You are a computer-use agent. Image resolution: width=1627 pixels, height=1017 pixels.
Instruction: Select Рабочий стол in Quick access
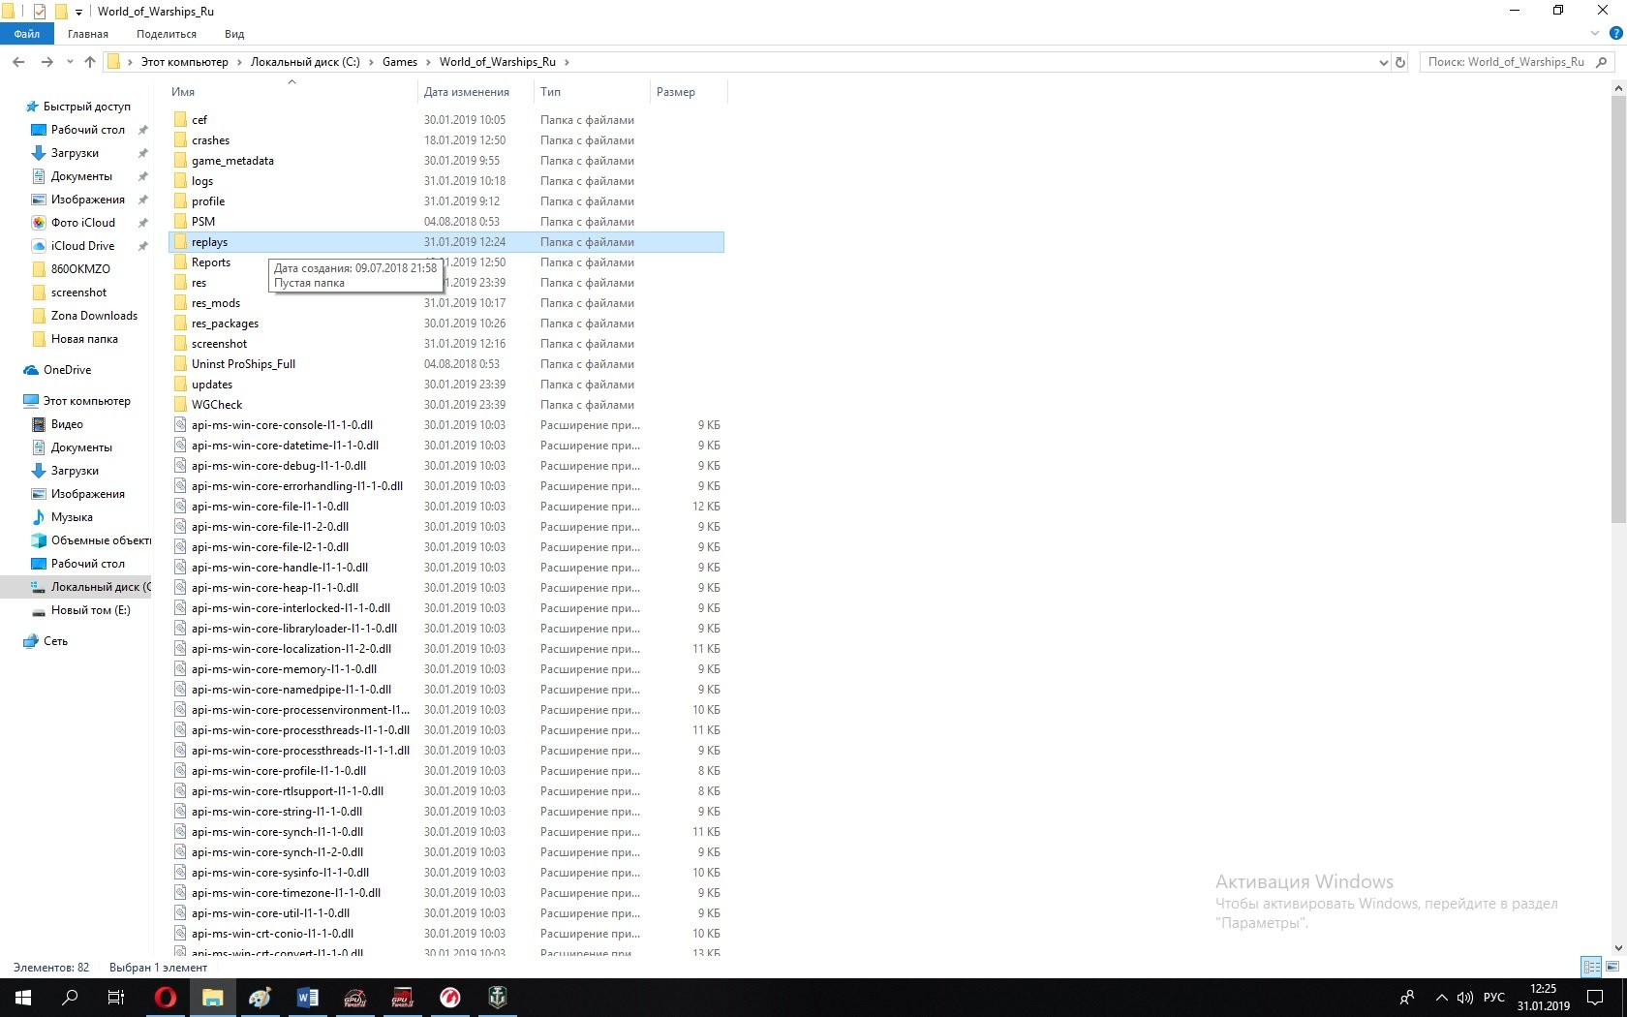tap(88, 130)
